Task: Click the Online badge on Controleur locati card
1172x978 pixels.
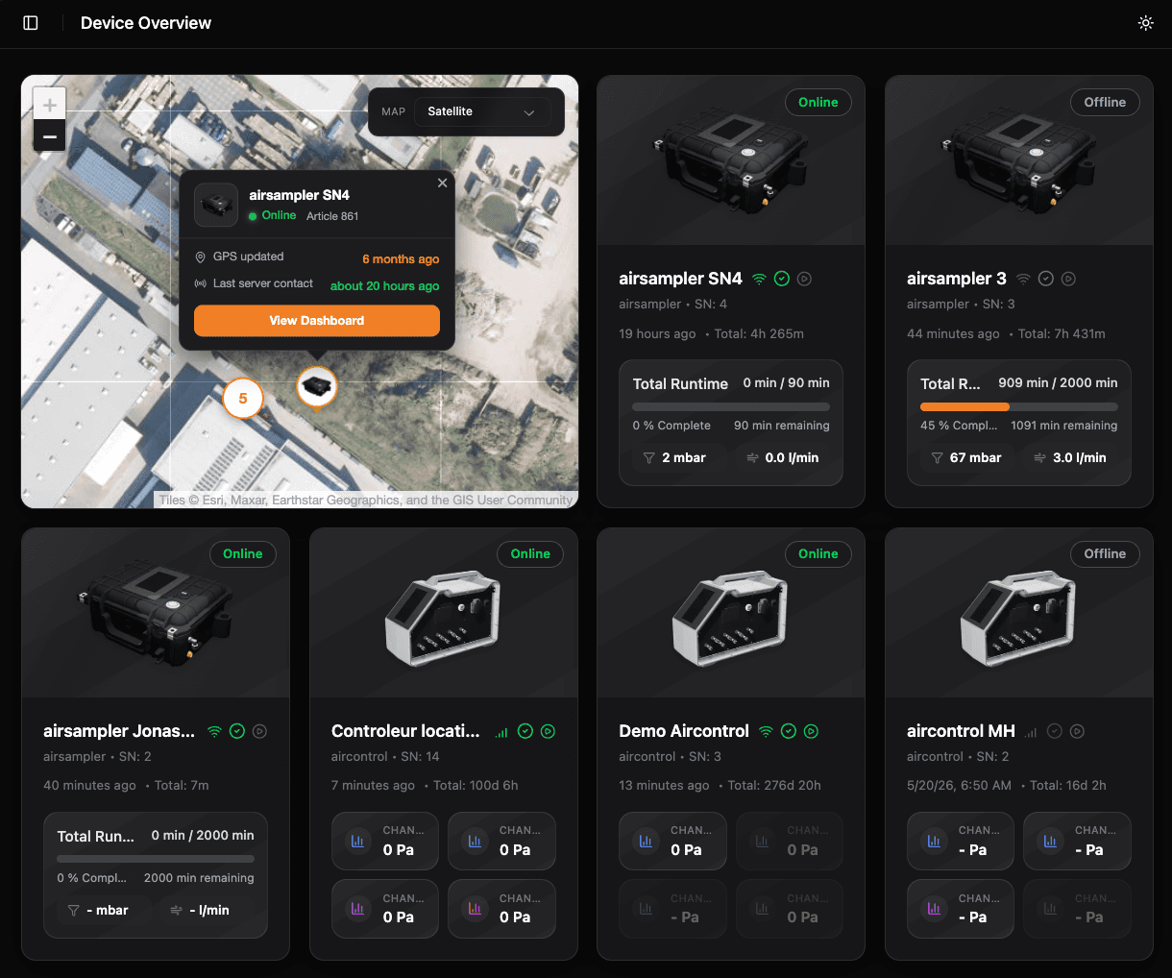Action: [530, 553]
